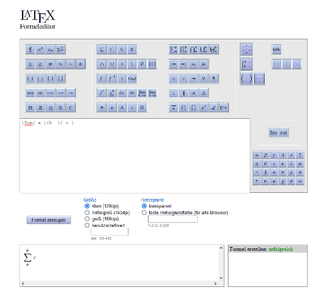The image size is (333, 289).
Task: Insert the perpendicular symbol
Action: [x=173, y=93]
